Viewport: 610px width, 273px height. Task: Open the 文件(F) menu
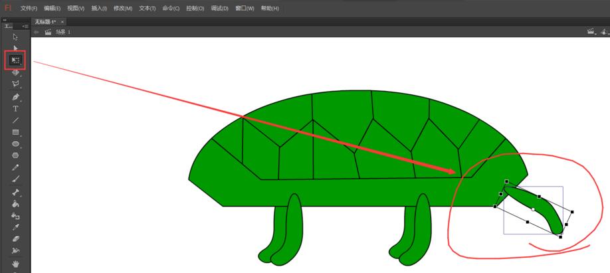[x=29, y=9]
